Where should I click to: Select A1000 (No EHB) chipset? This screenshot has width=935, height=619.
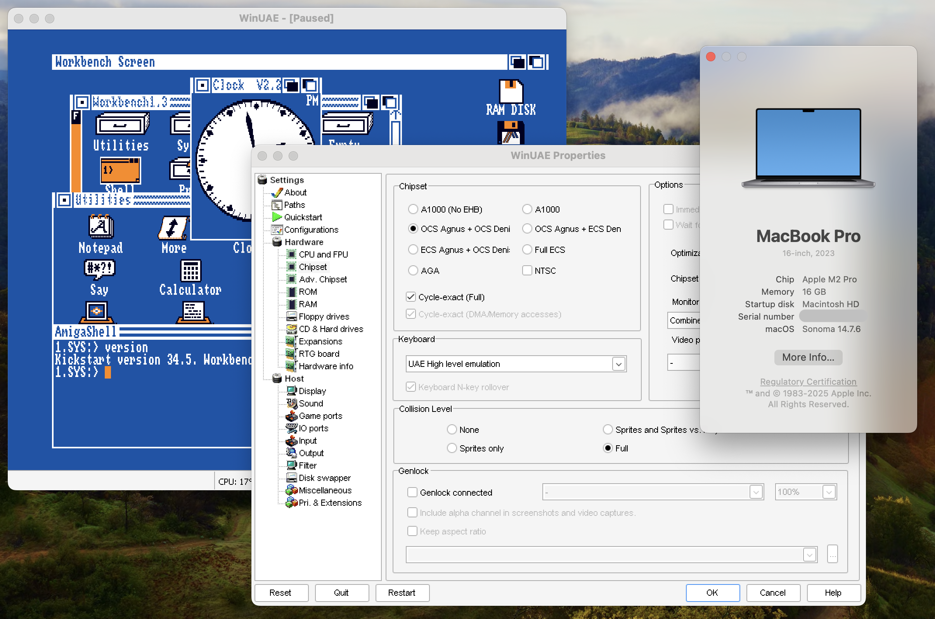pos(413,209)
